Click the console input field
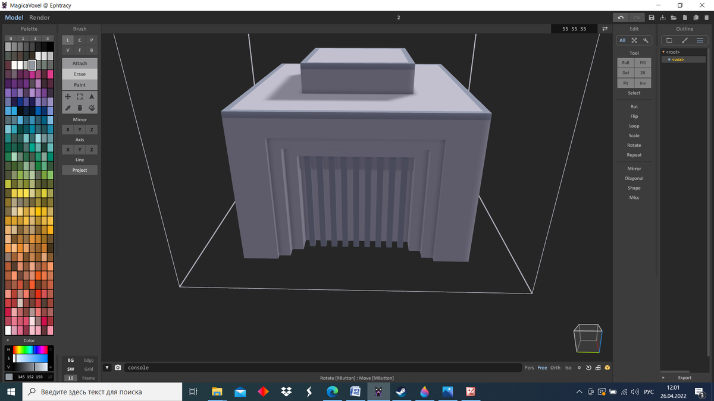 tap(323, 368)
